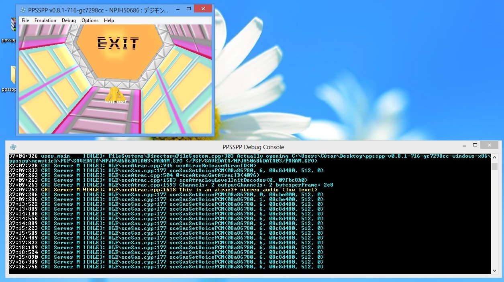Minimize the PPSSPP Debug Console
Viewport: 504px width, 282px height.
click(x=464, y=146)
